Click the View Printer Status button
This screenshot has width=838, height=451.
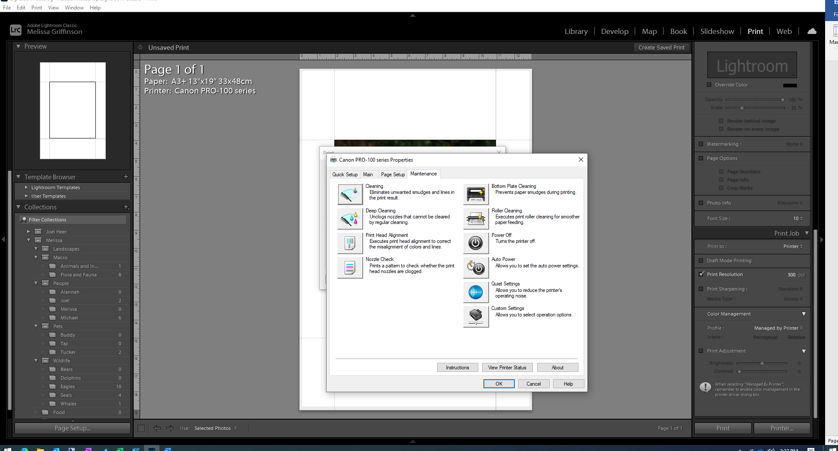coord(507,368)
